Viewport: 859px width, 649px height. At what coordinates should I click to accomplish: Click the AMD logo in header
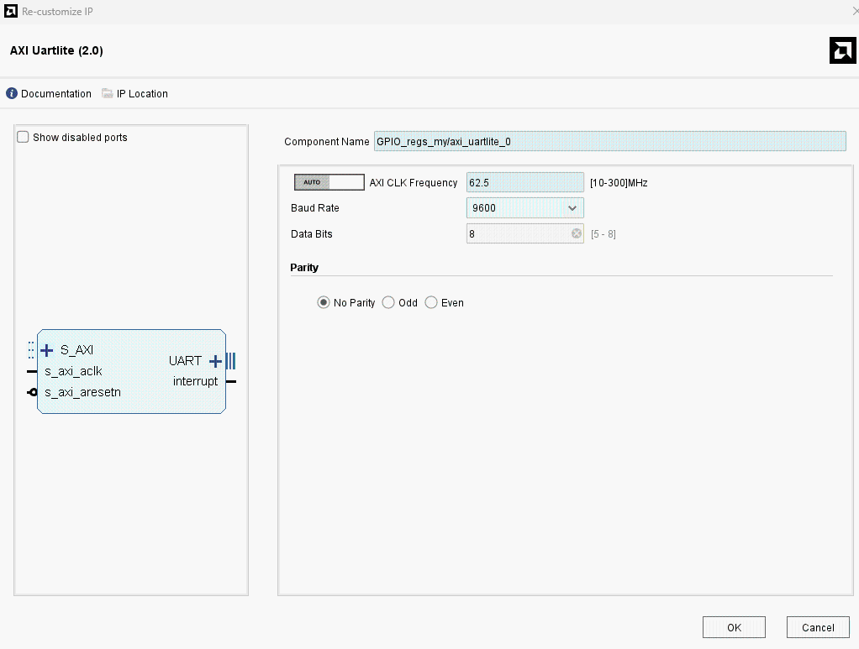[x=842, y=50]
